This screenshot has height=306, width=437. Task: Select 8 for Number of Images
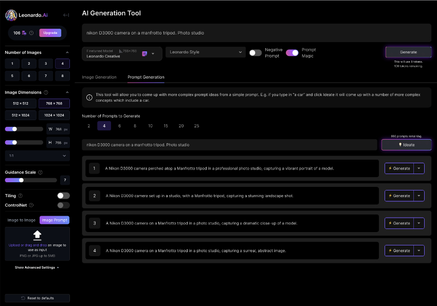(62, 76)
